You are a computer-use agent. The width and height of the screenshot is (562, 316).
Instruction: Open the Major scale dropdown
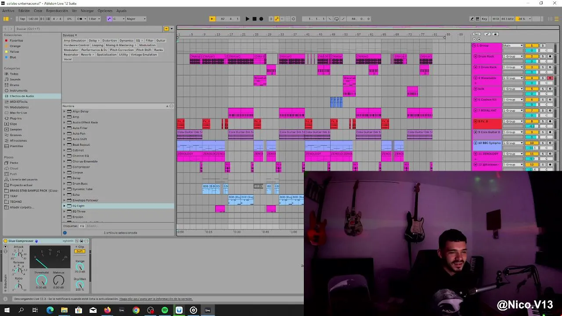pyautogui.click(x=136, y=19)
